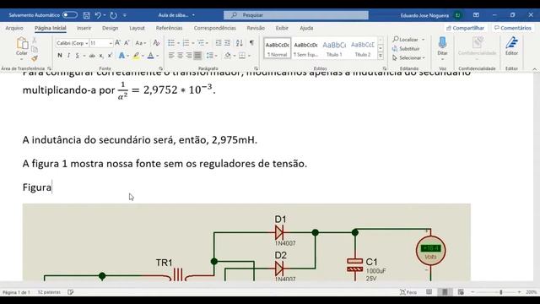This screenshot has height=304, width=540.
Task: Switch to the Design tab
Action: tap(111, 28)
